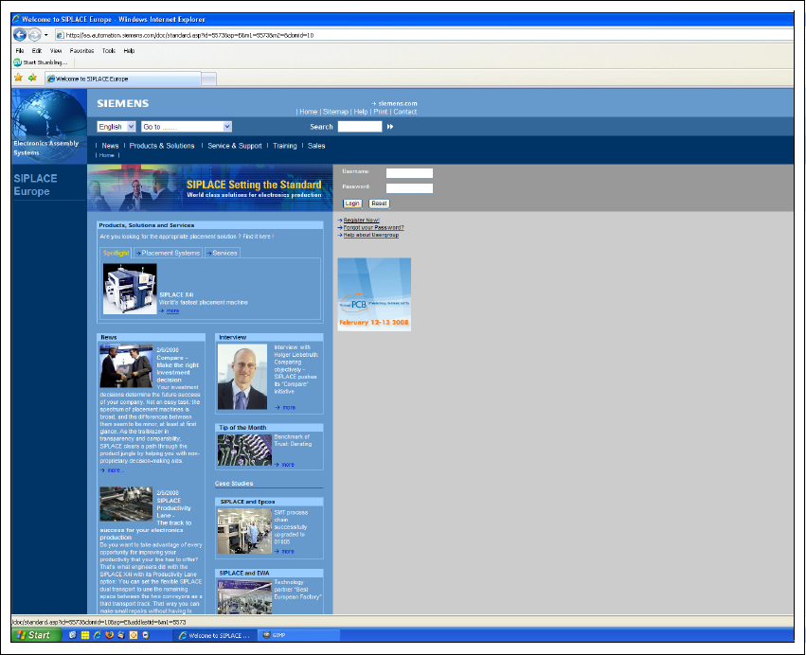Click the Holger Liebetruth interview portrait
The height and width of the screenshot is (655, 806).
[x=242, y=377]
